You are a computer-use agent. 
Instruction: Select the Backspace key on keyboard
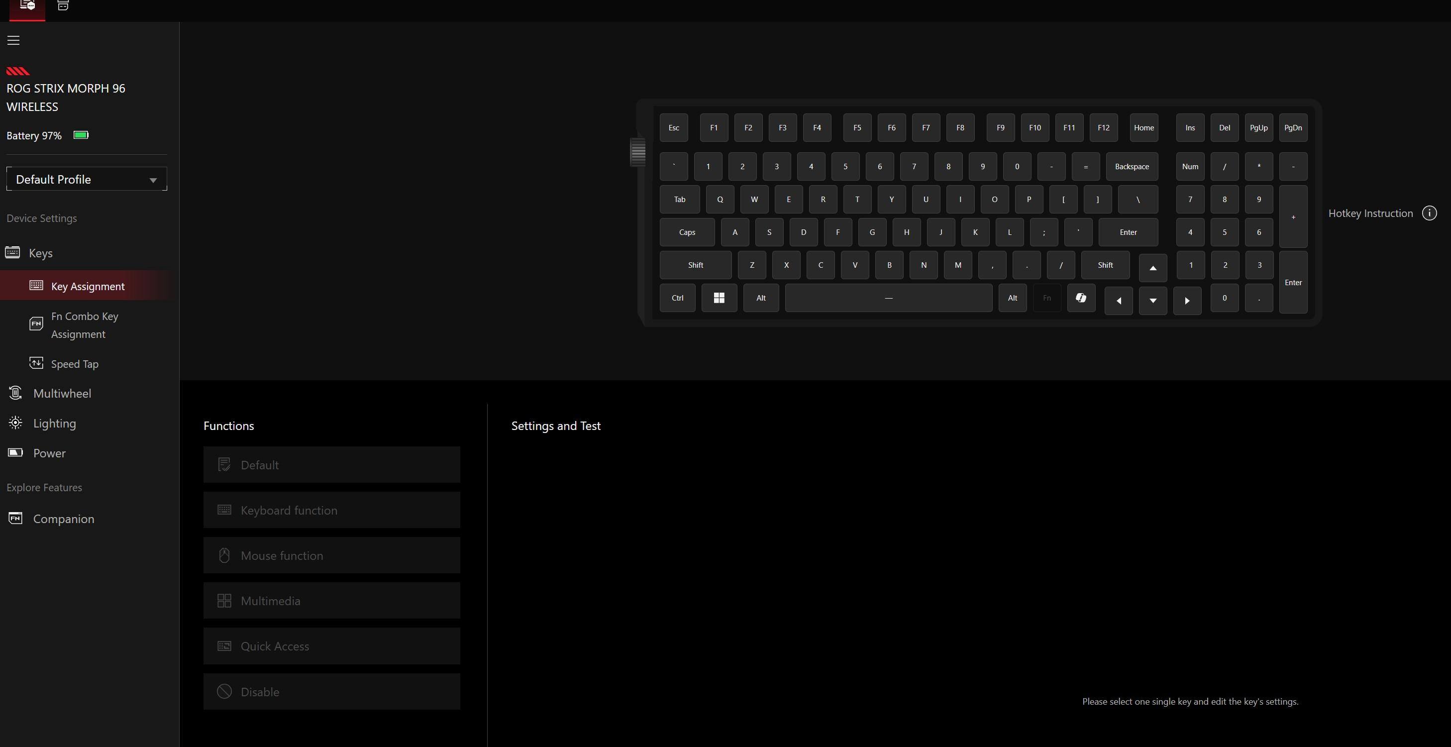[x=1132, y=167]
